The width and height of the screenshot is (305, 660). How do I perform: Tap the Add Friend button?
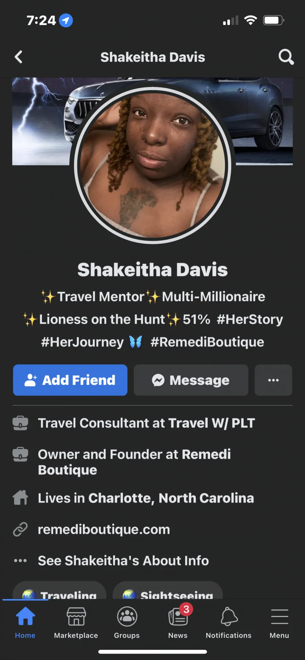tap(70, 380)
